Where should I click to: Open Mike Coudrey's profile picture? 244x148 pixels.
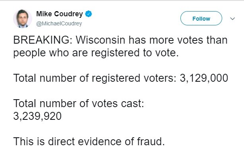click(x=23, y=19)
